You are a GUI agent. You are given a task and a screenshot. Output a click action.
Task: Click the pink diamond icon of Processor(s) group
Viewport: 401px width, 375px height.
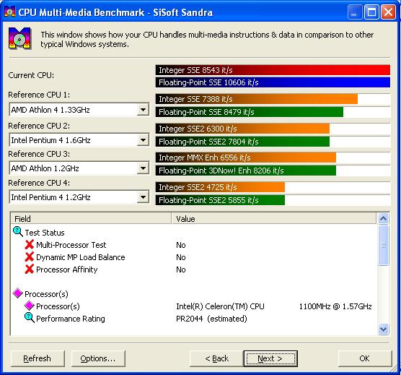coord(17,293)
